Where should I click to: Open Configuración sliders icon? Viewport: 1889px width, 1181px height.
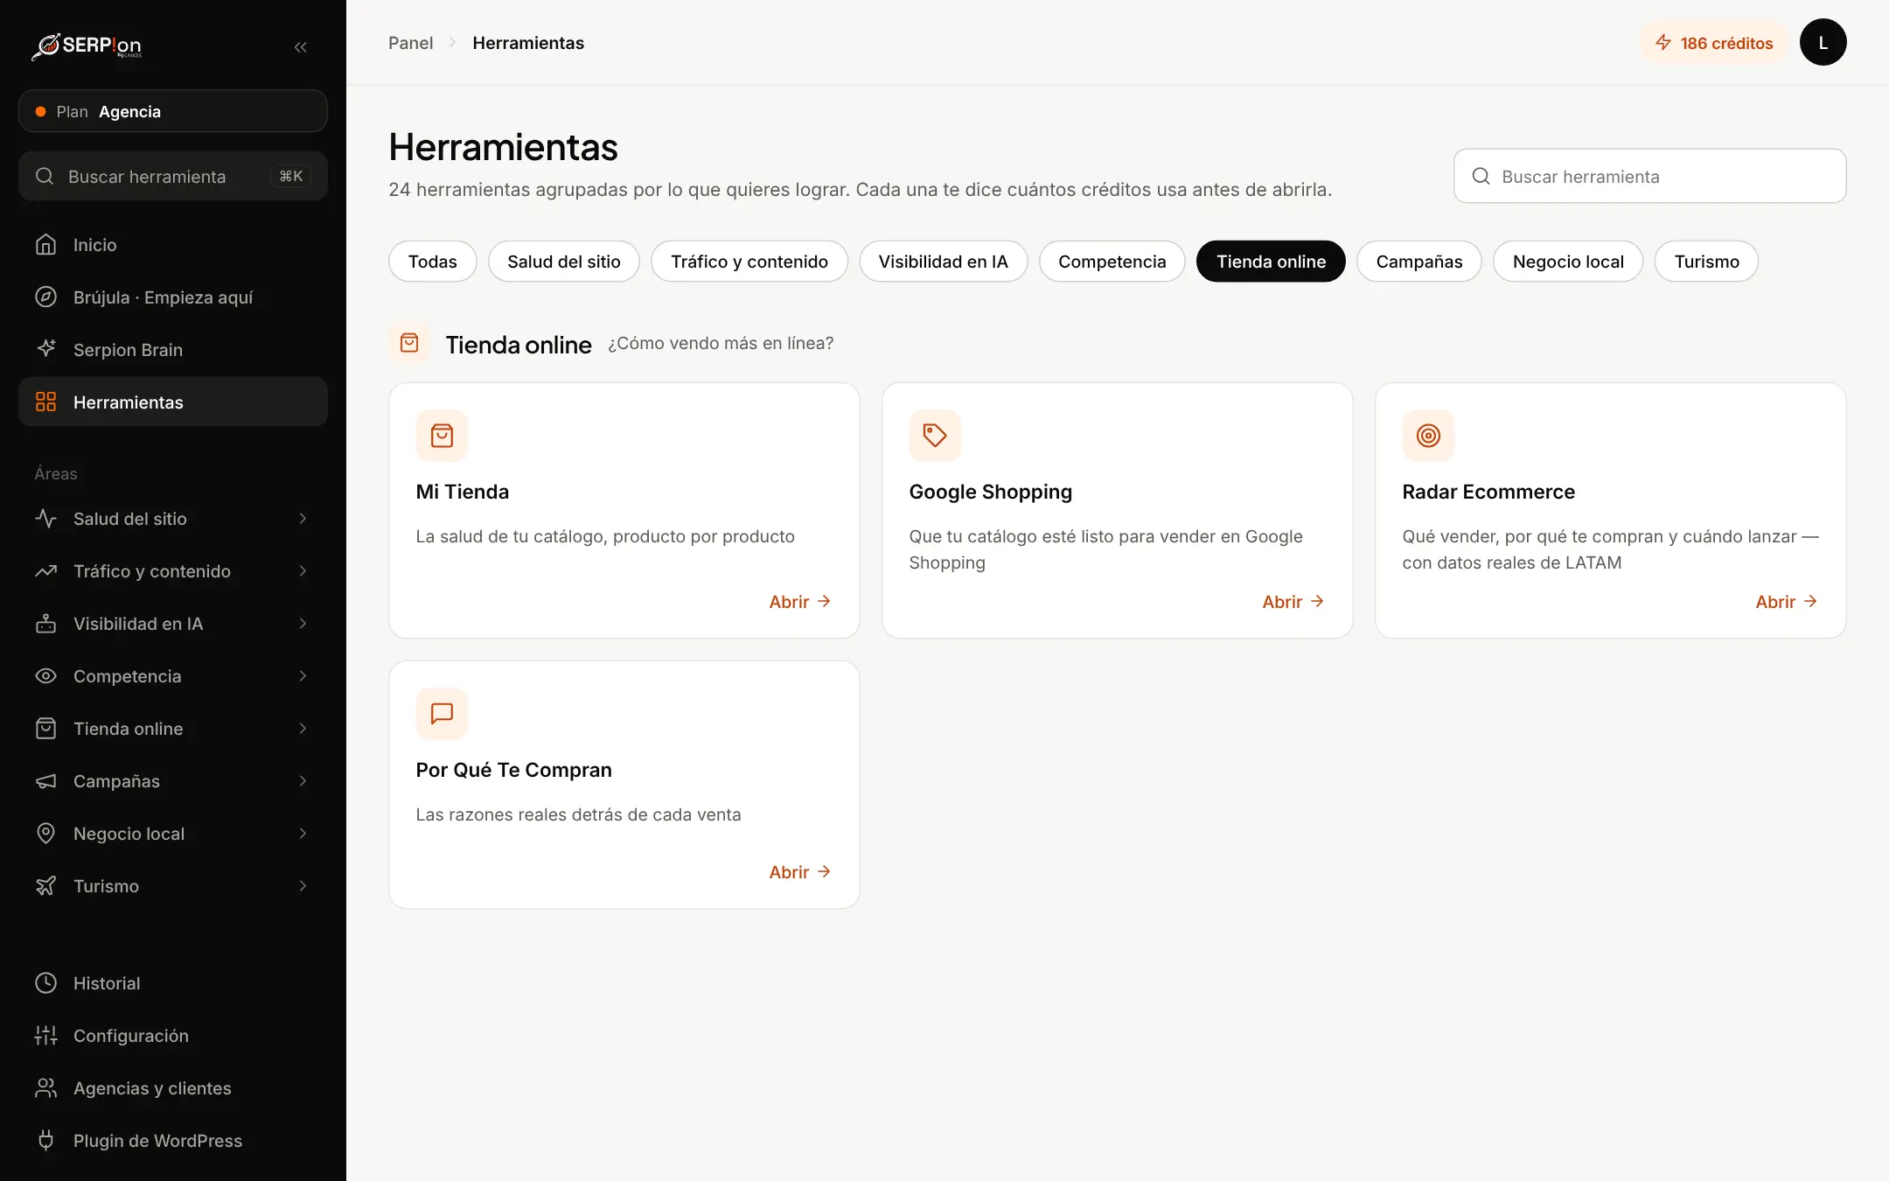(45, 1036)
